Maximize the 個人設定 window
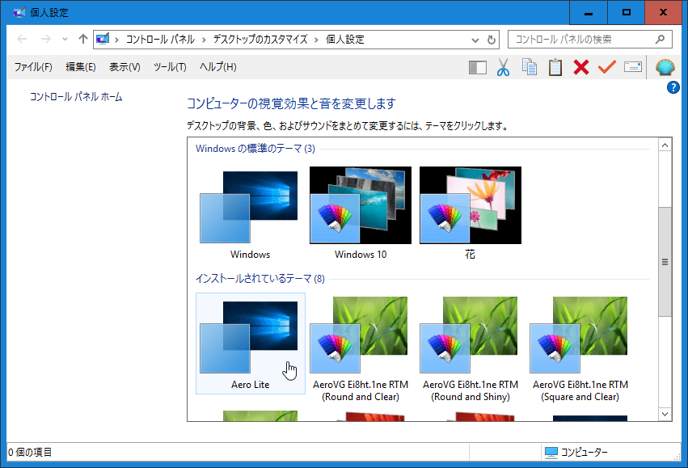688x468 pixels. pyautogui.click(x=626, y=13)
